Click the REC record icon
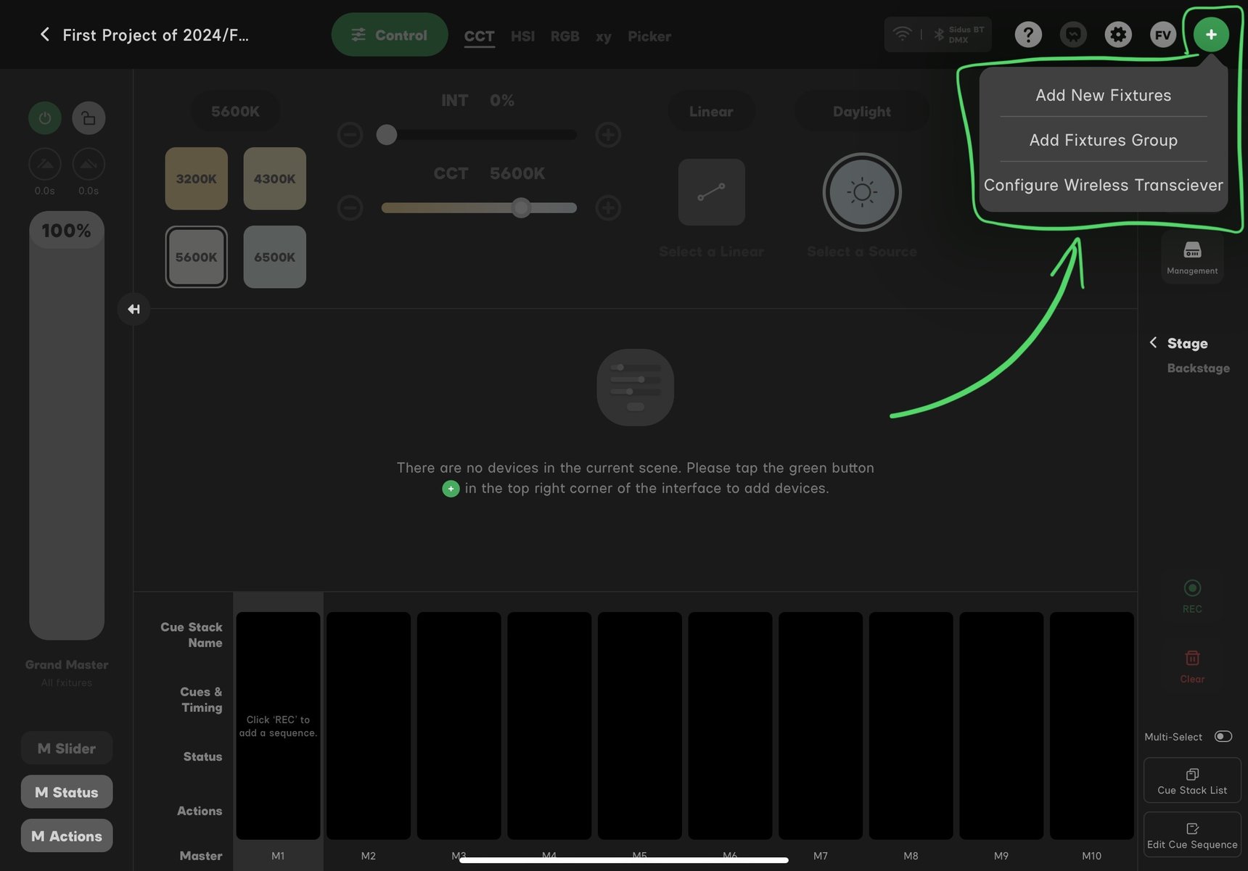 tap(1192, 588)
